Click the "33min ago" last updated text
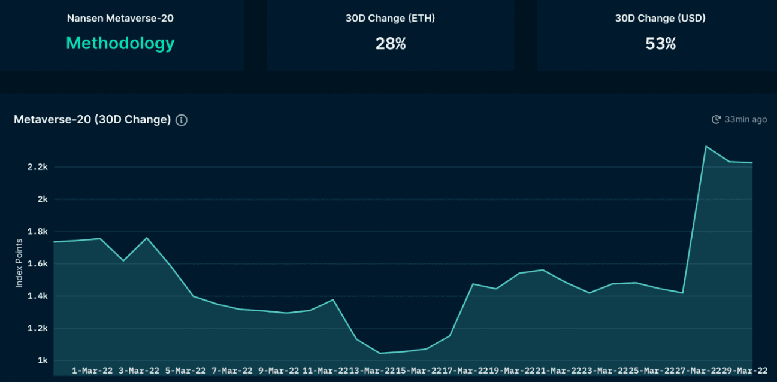777x382 pixels. [x=746, y=119]
